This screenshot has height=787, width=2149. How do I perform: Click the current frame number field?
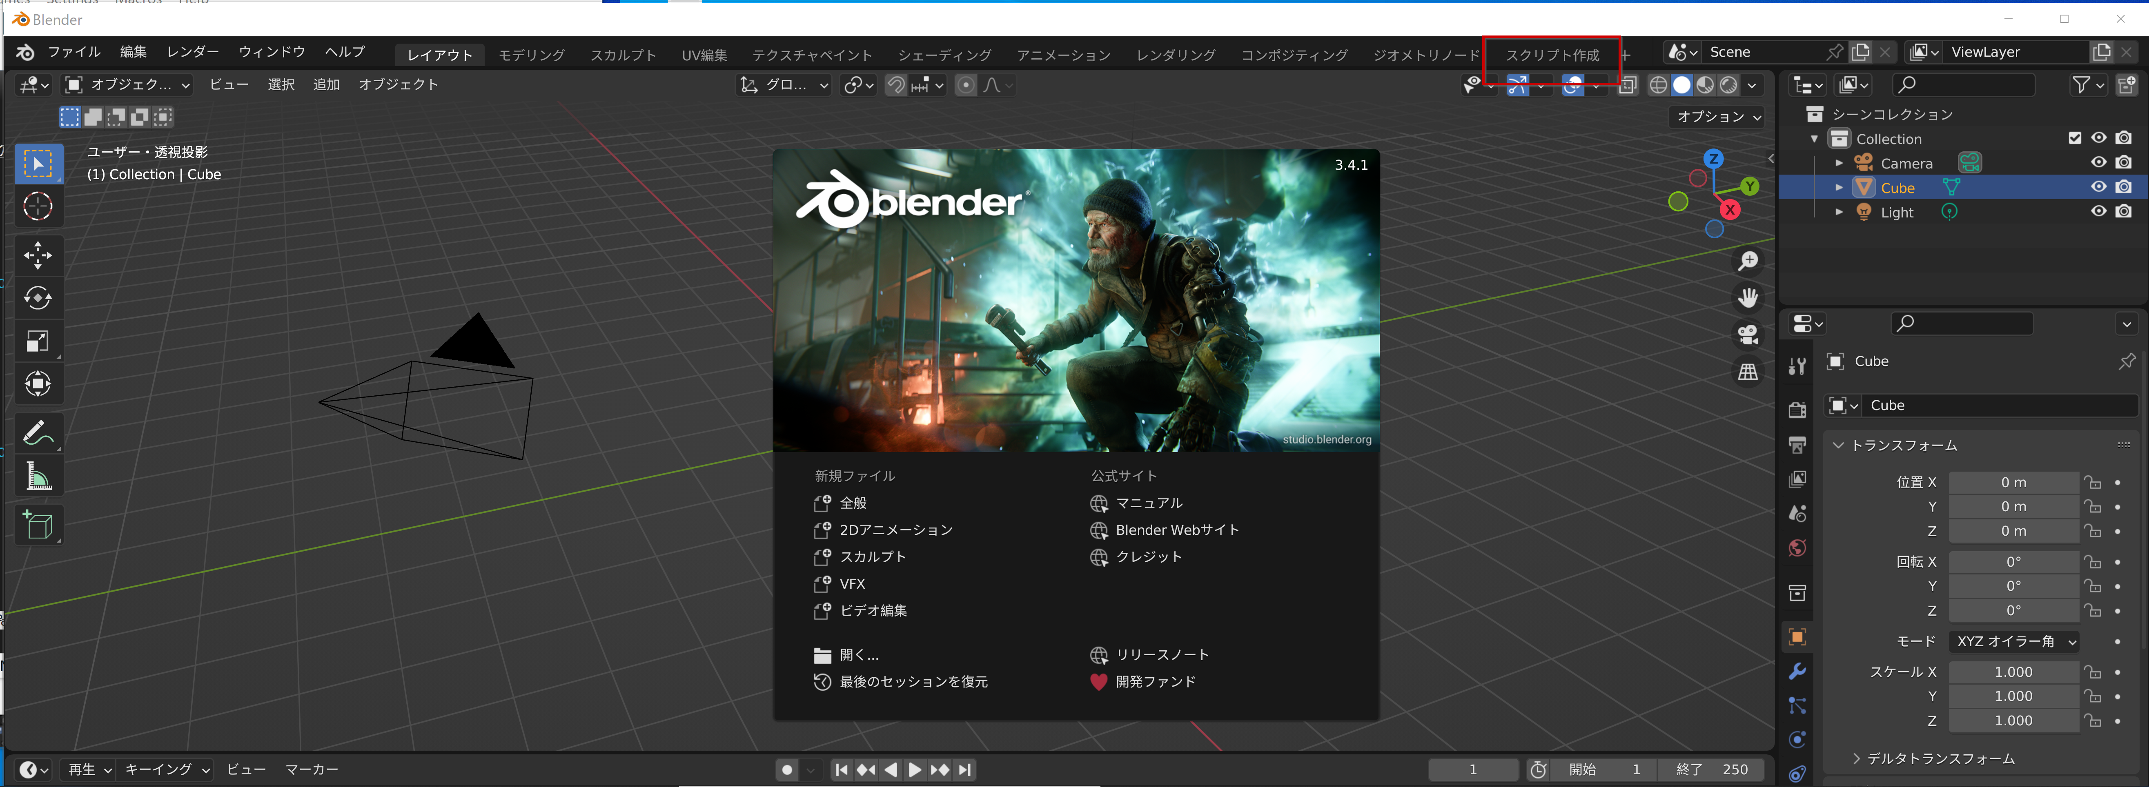[x=1472, y=769]
